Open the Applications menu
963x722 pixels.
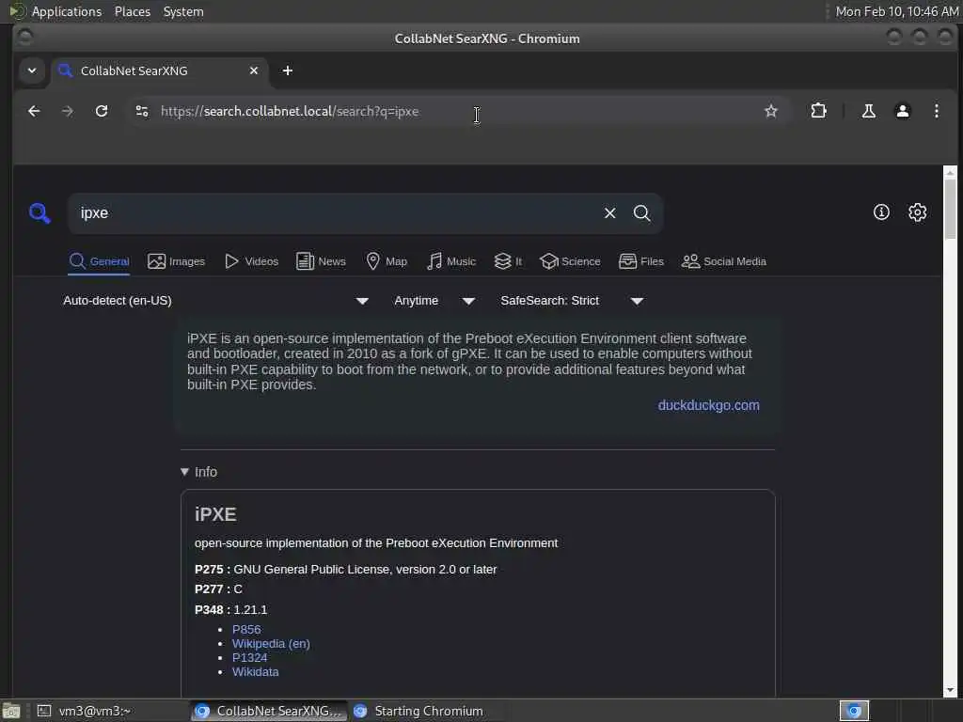click(67, 11)
